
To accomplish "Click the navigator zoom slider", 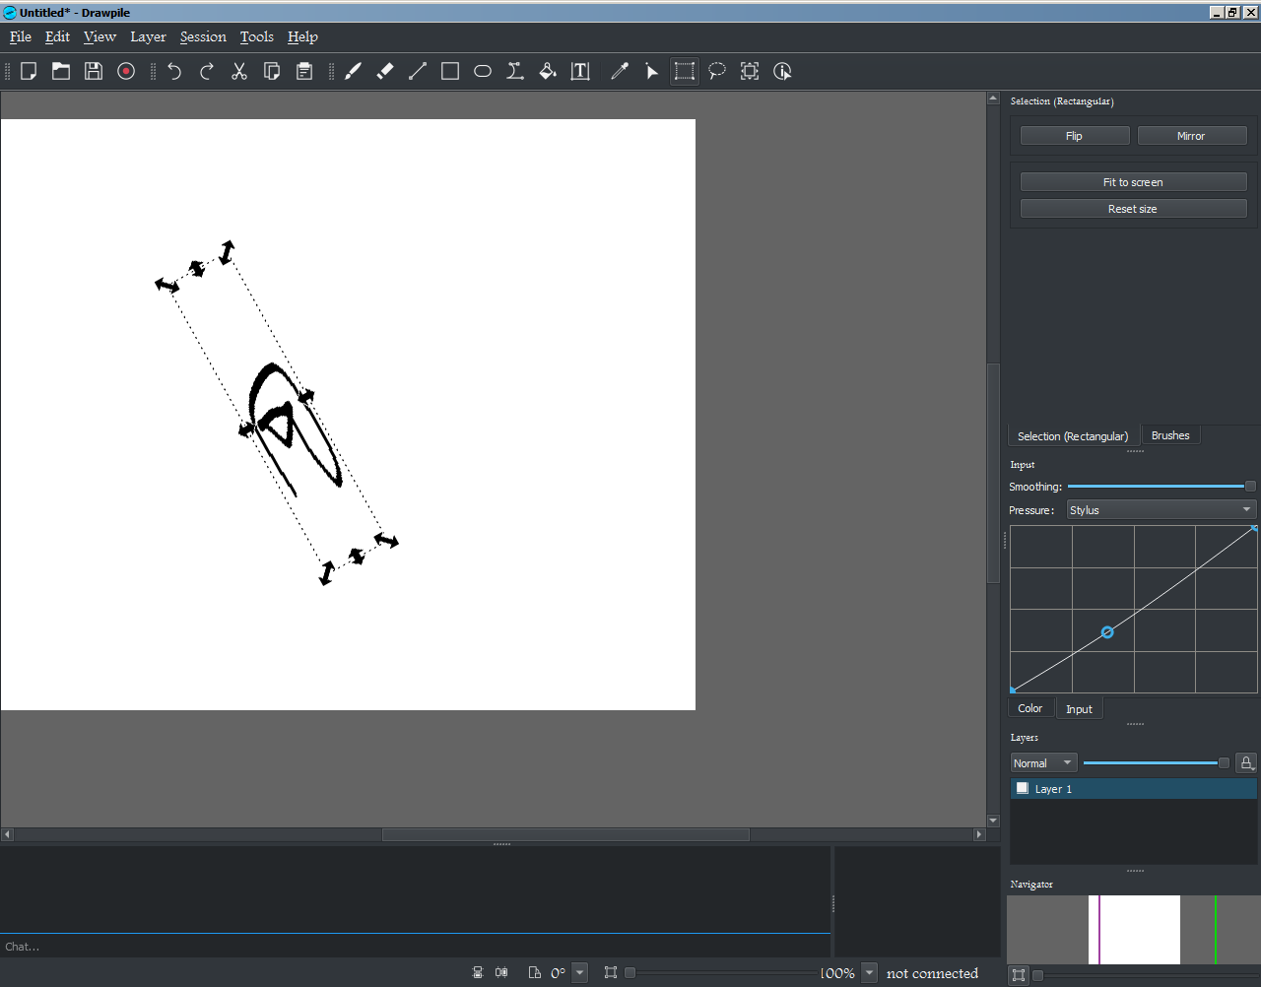I will point(1145,975).
